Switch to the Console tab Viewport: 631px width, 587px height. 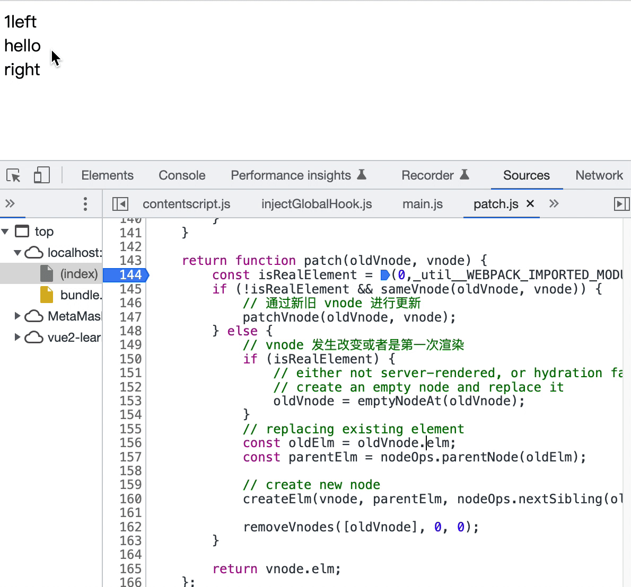point(182,175)
